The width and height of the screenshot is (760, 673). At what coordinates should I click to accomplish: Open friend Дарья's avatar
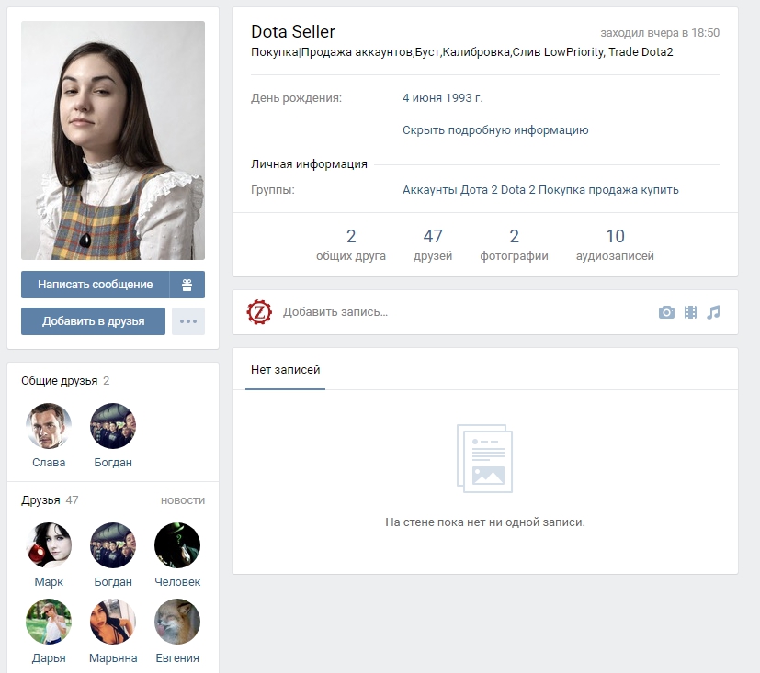click(x=49, y=622)
